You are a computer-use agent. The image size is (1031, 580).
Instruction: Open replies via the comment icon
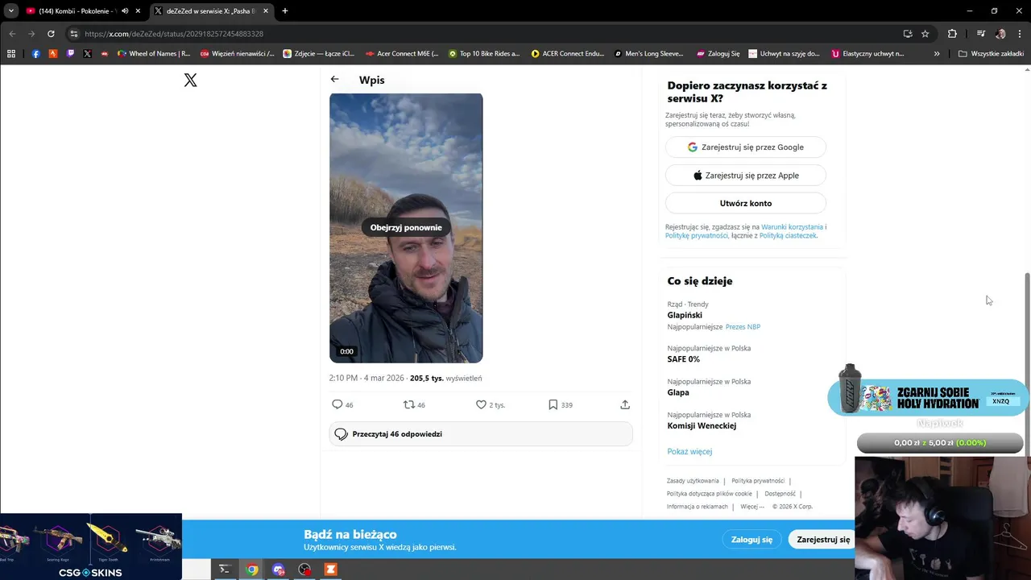[337, 404]
